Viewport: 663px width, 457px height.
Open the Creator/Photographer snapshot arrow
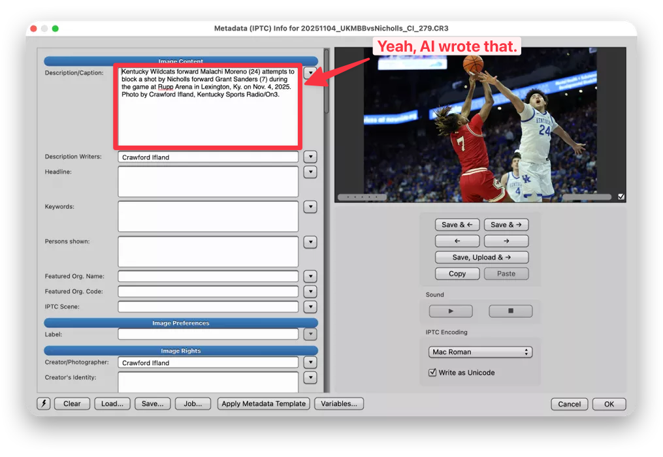(310, 362)
